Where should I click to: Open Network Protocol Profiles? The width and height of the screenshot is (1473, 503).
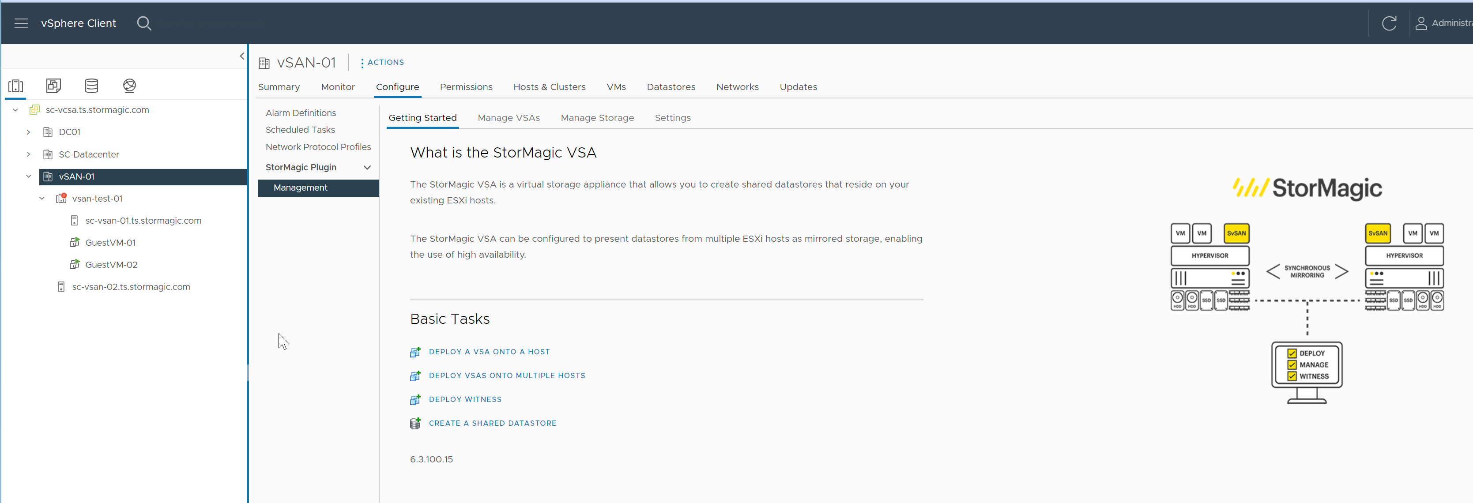(318, 147)
